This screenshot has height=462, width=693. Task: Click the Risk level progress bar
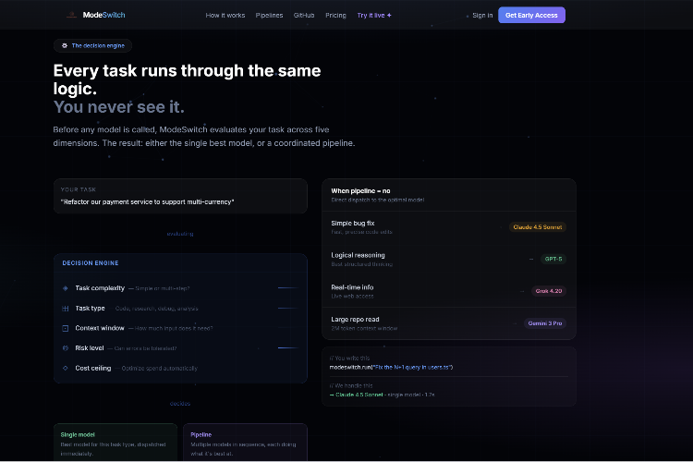[288, 348]
